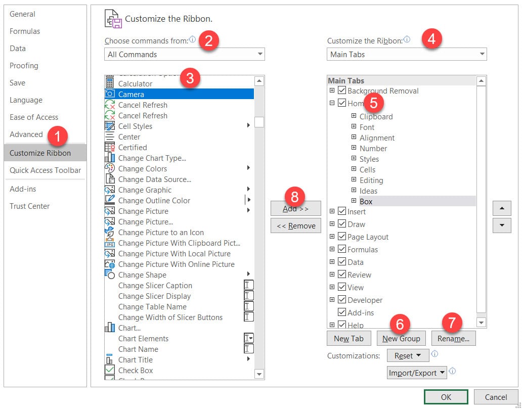
Task: Click the Cell Styles icon
Action: (110, 126)
